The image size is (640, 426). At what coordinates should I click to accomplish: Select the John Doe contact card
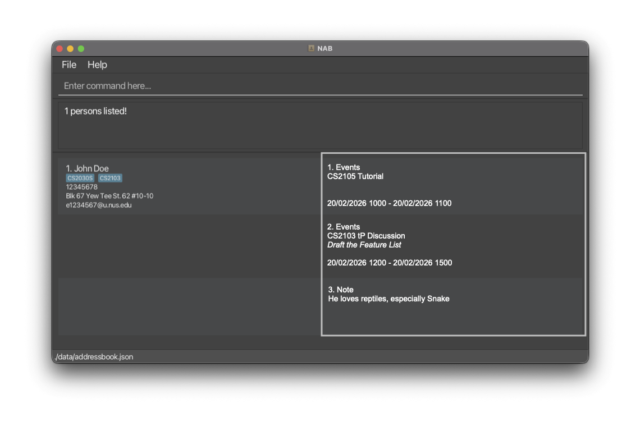(189, 186)
